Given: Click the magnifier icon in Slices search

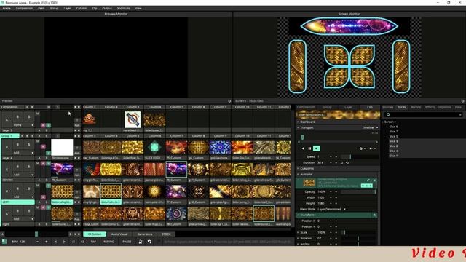Looking at the screenshot, I should (x=388, y=115).
